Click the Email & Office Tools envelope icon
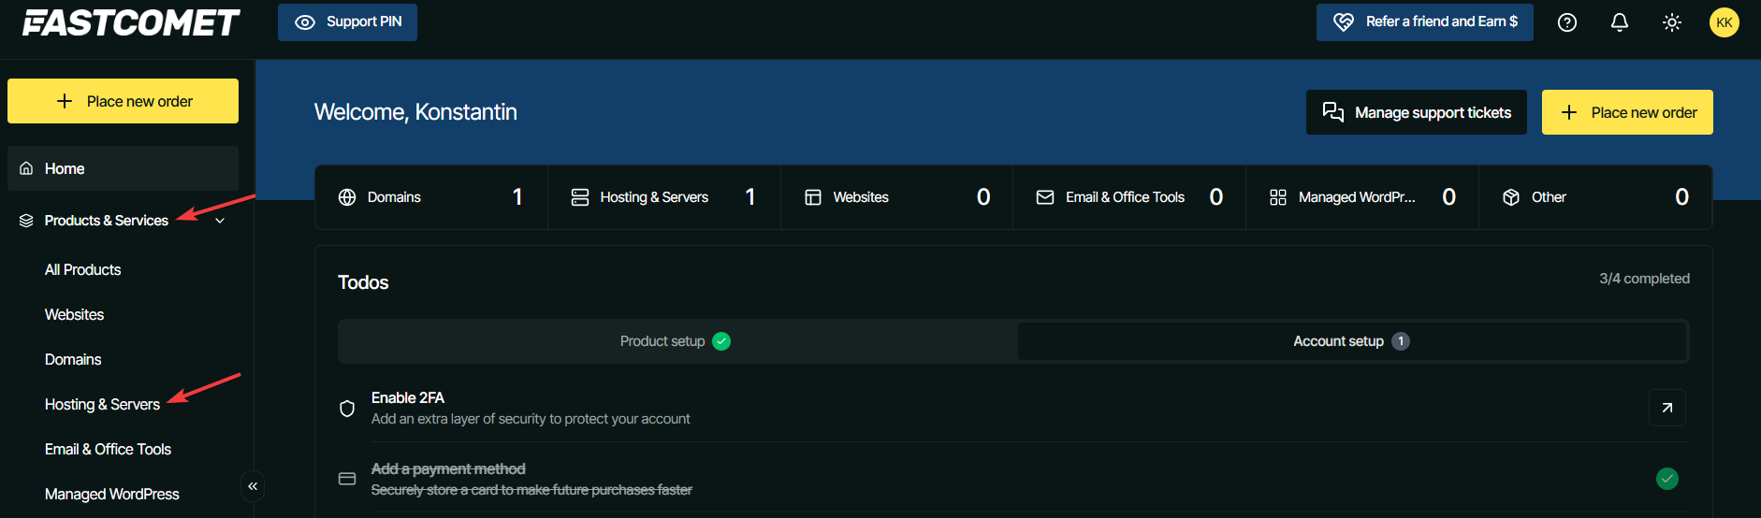 coord(1045,197)
